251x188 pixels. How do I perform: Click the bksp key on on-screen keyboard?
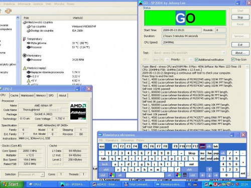192,153
